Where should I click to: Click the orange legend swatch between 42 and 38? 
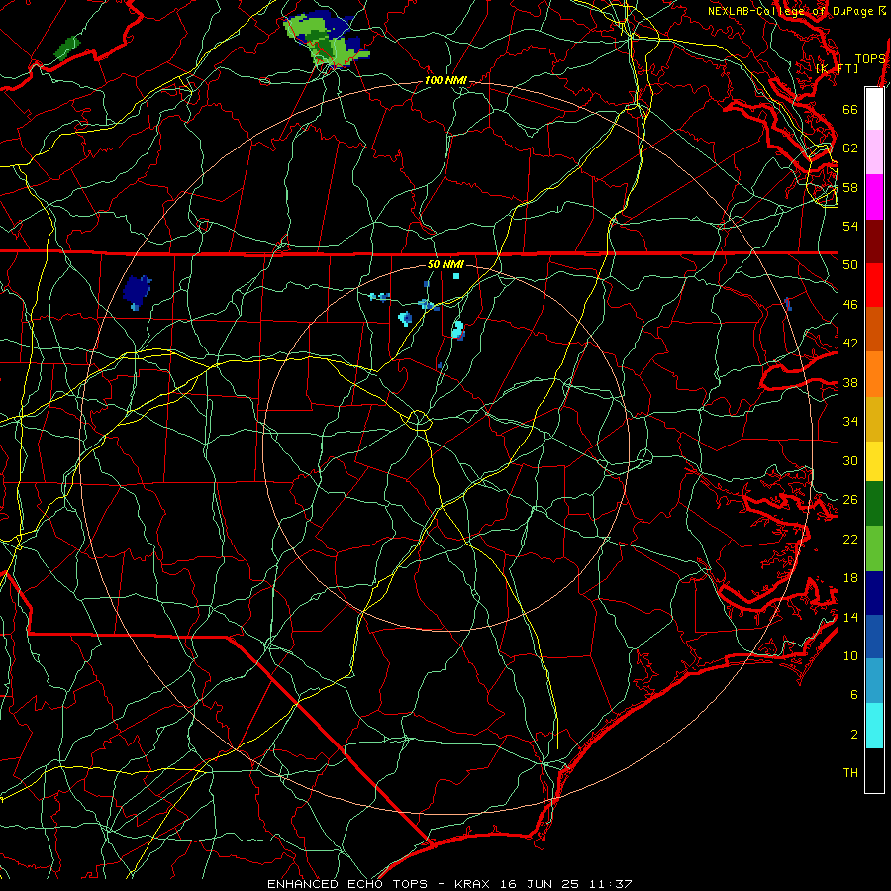coord(874,374)
